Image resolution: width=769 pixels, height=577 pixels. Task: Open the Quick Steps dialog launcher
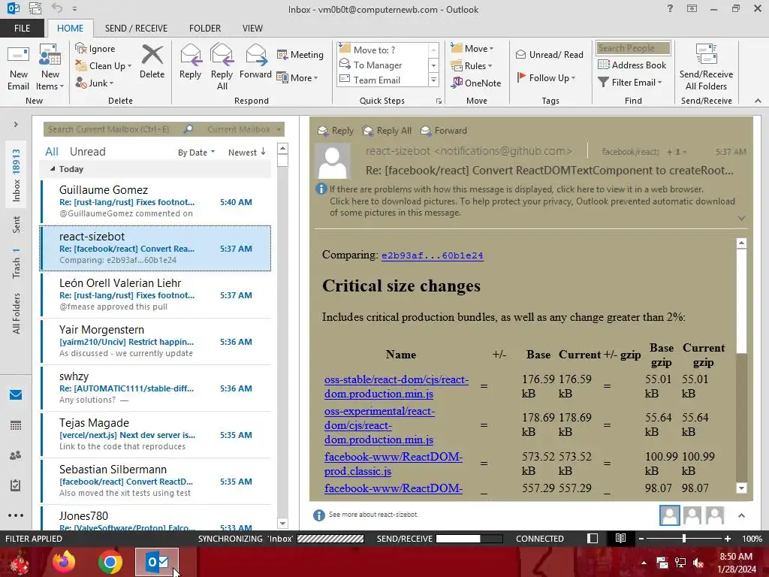439,101
